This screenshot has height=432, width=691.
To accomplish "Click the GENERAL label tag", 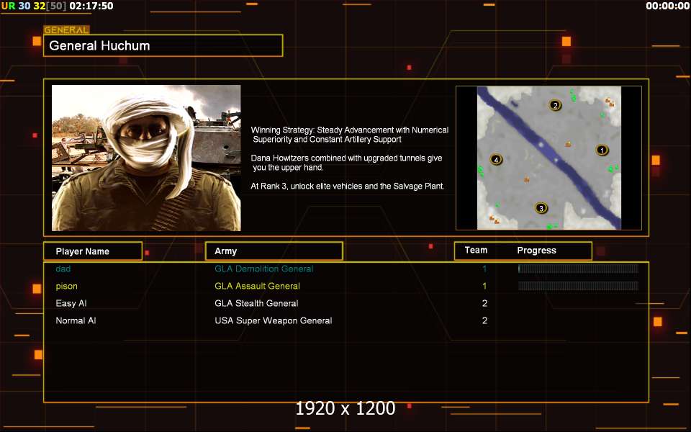I will click(66, 30).
